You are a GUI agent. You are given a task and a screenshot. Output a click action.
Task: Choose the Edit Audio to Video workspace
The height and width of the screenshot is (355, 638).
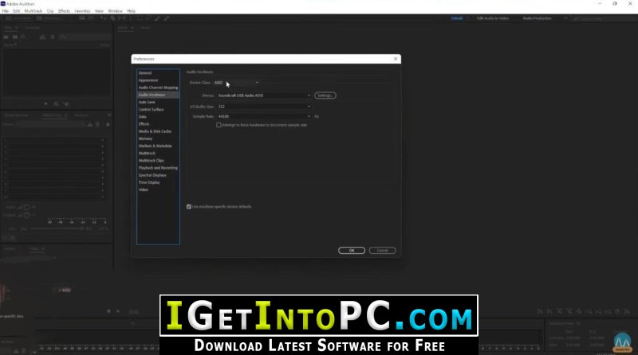click(493, 18)
